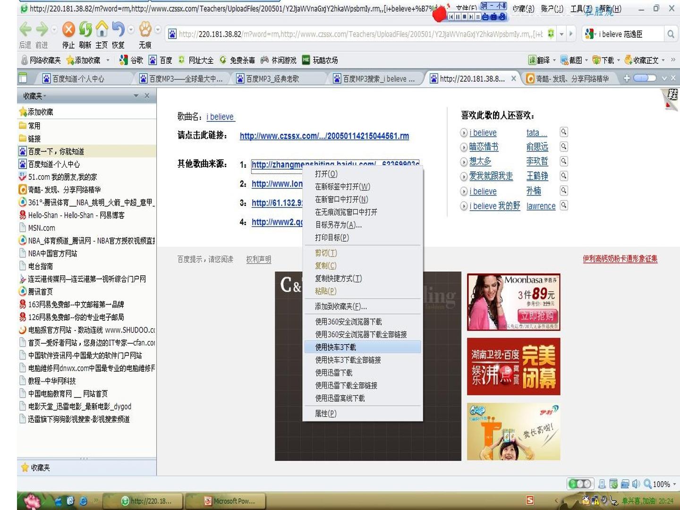Toggle the sidebar panel icon left of the tabs
The height and width of the screenshot is (510, 680).
pyautogui.click(x=22, y=78)
